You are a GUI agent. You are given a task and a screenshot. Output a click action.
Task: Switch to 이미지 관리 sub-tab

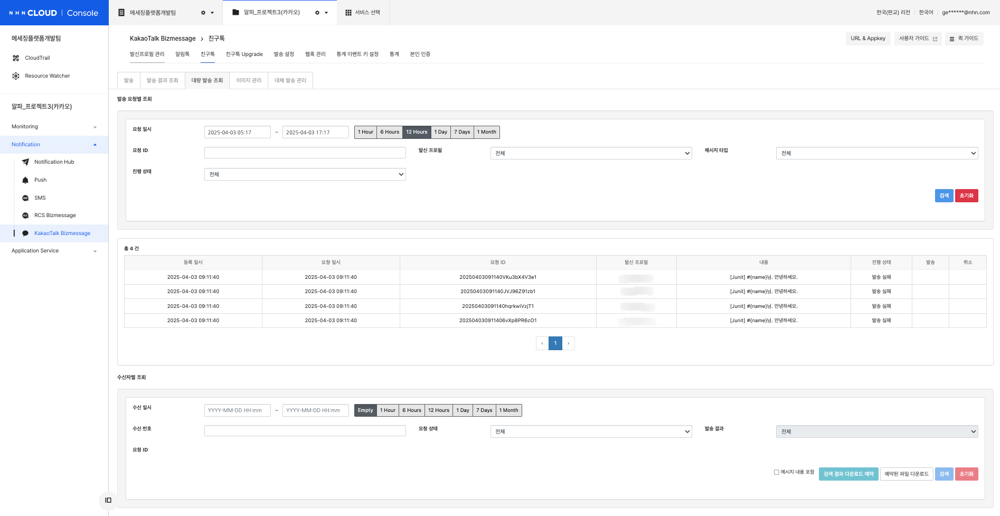coord(249,80)
